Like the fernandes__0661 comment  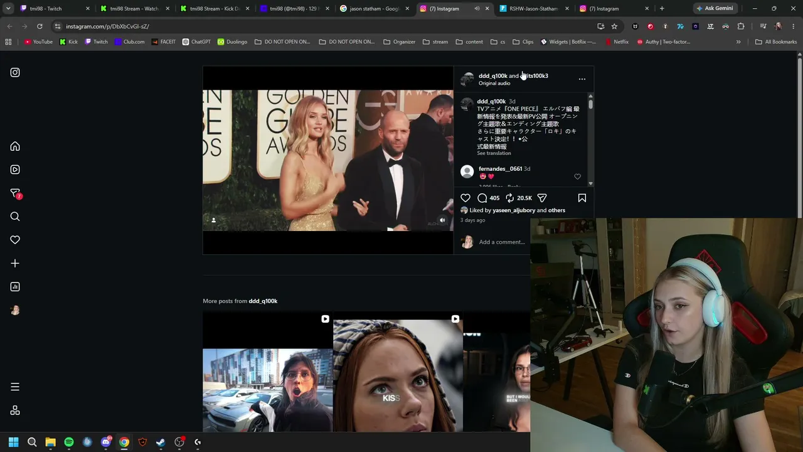coord(578,176)
